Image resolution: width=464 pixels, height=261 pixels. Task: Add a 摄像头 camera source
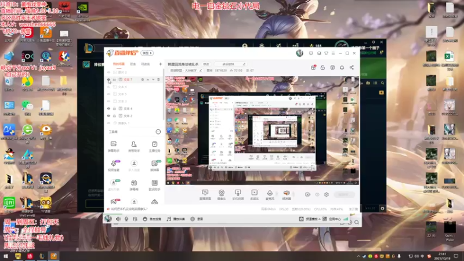click(222, 195)
